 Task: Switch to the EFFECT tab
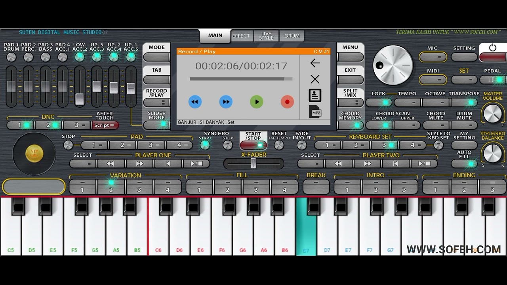click(x=241, y=36)
